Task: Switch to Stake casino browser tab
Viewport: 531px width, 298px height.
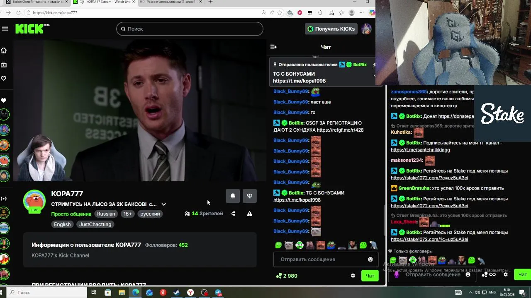Action: click(x=37, y=2)
